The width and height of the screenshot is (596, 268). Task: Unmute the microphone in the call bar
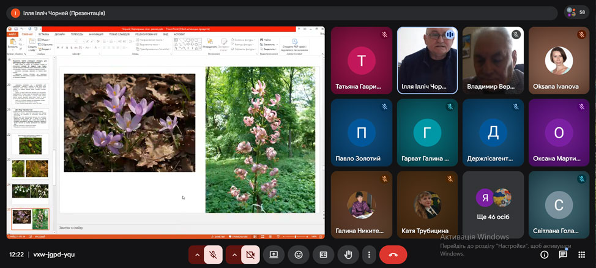coord(214,254)
